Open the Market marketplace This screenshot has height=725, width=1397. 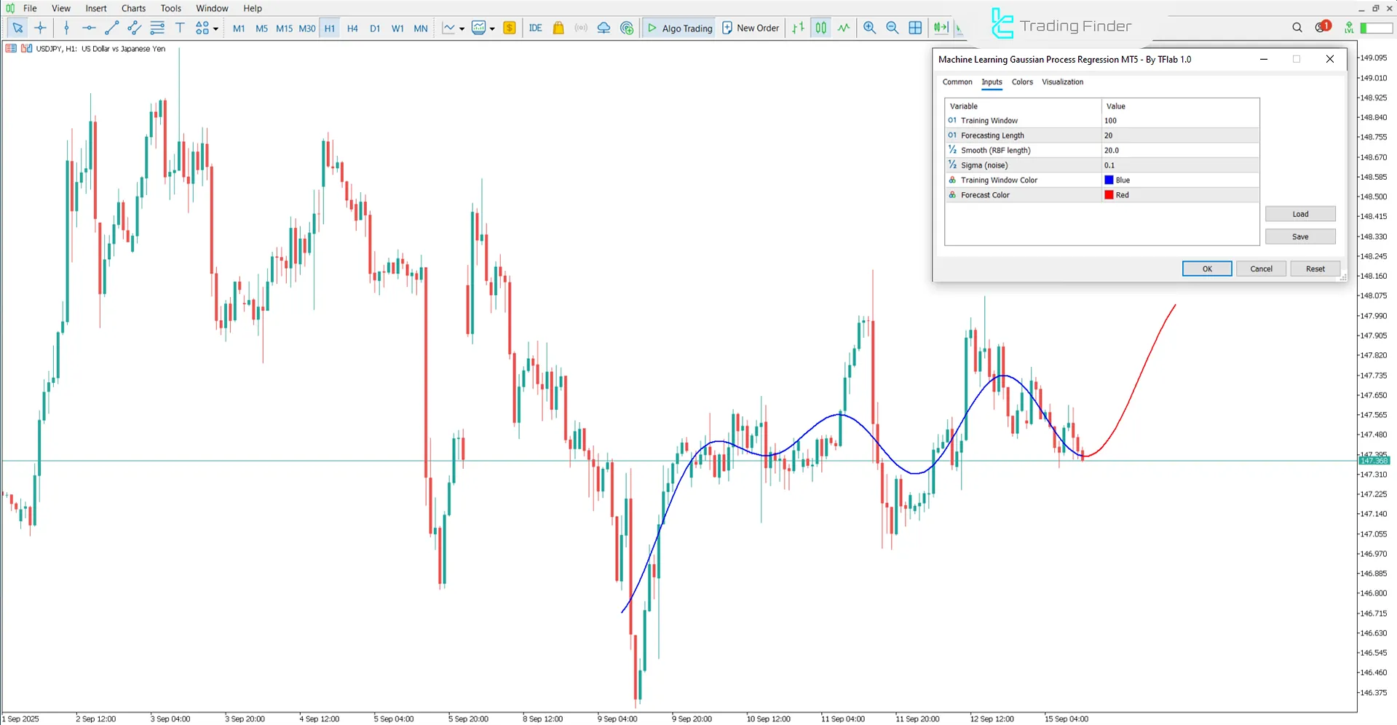click(558, 28)
